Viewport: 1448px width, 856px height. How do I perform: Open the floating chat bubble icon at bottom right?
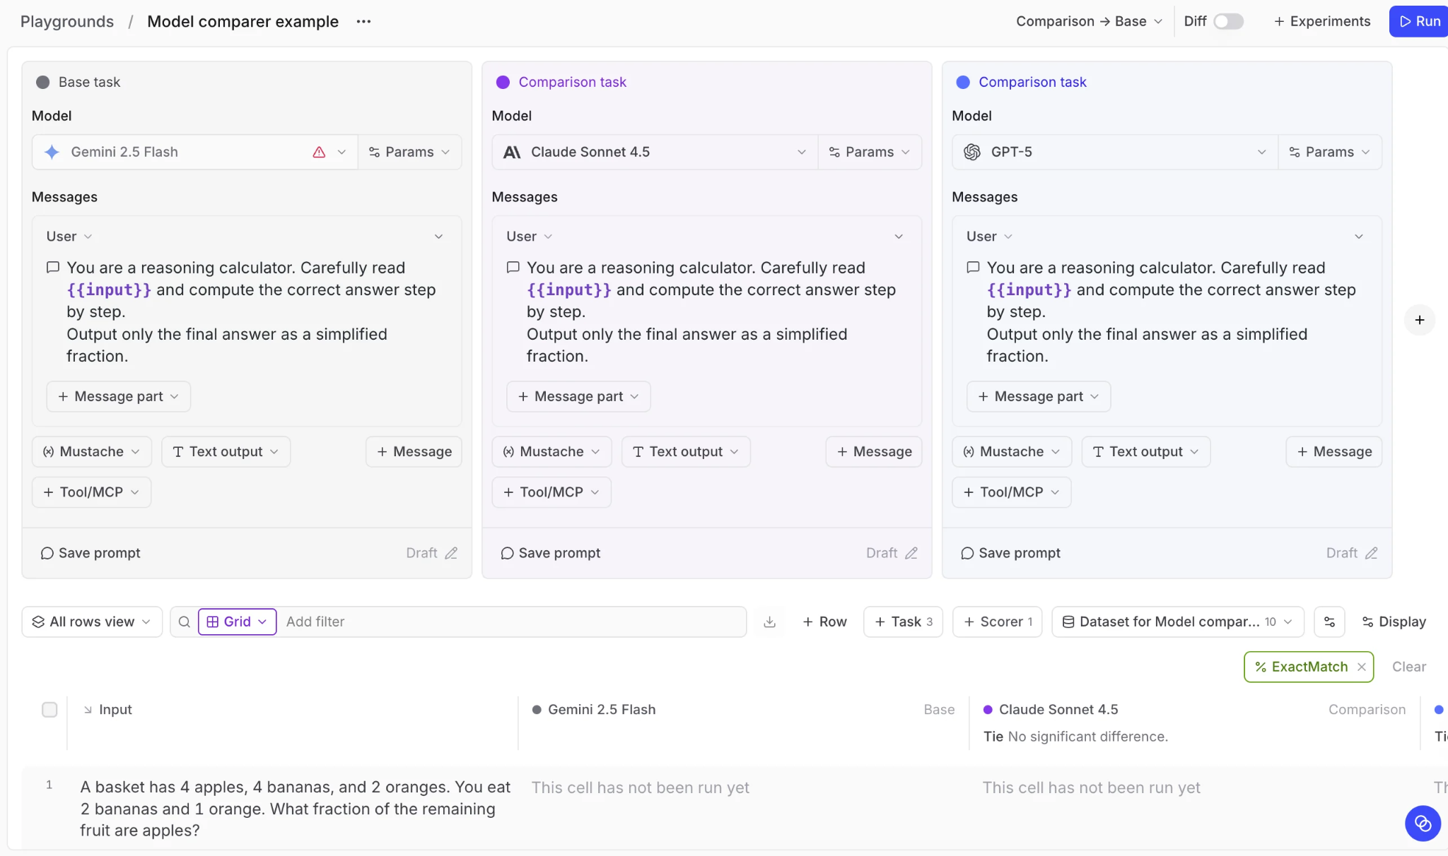[1423, 823]
